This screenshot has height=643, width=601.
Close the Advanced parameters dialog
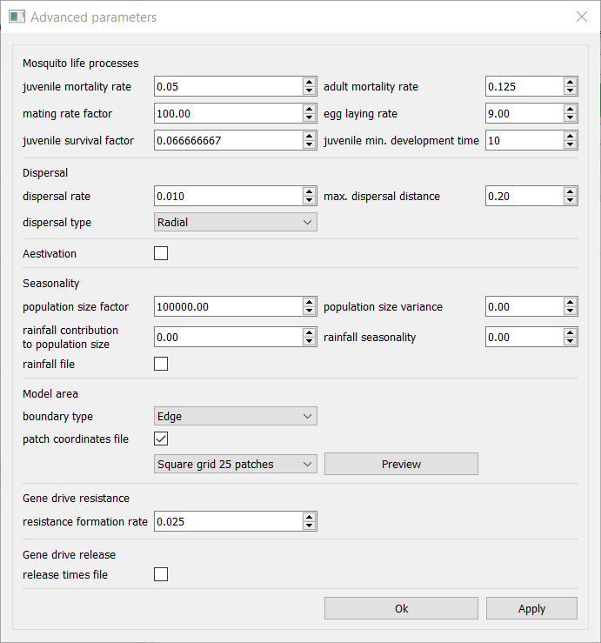point(581,17)
